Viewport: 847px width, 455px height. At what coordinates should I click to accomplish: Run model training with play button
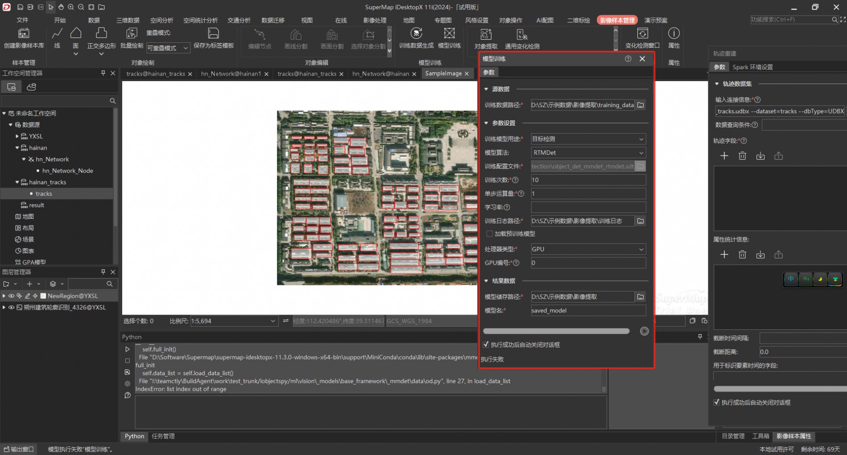(x=644, y=331)
